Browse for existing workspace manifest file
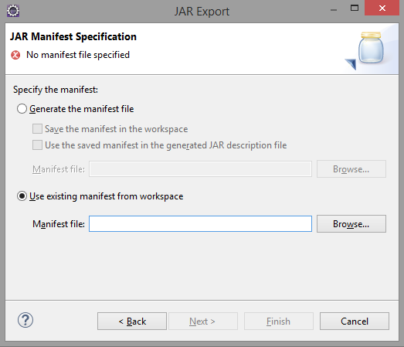 [x=351, y=224]
